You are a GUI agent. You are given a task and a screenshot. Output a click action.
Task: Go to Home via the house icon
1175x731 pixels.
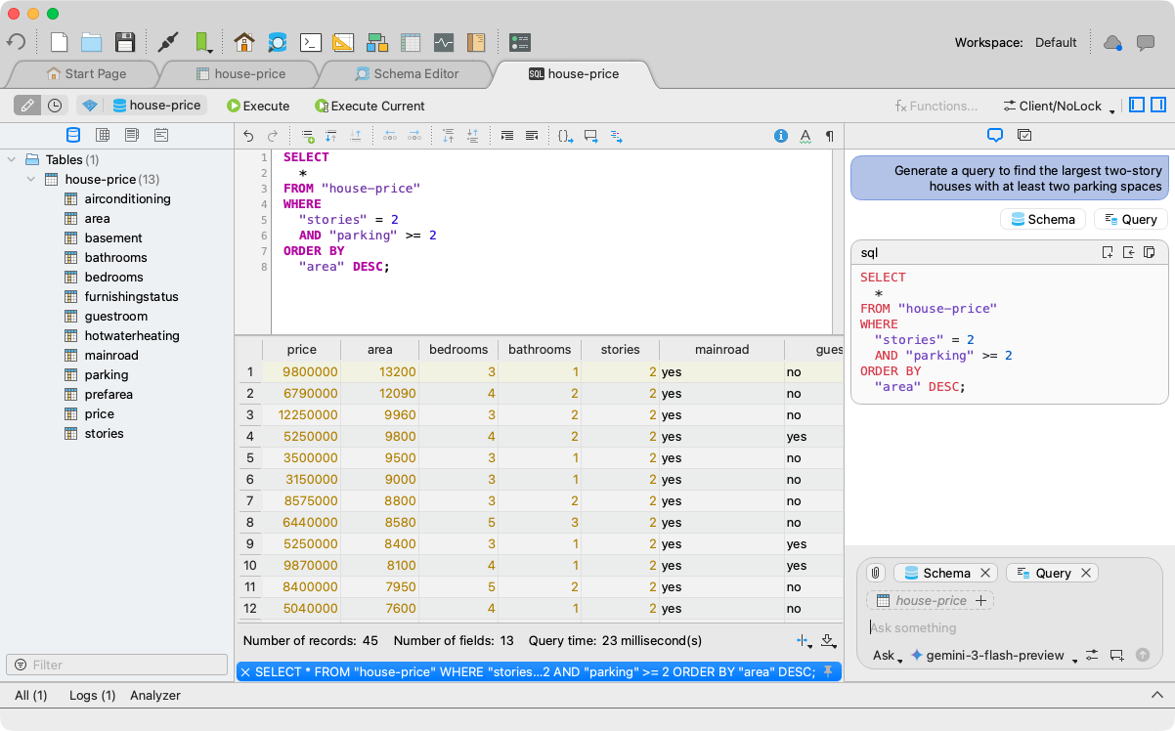(244, 42)
